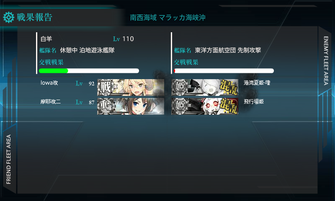Click the enemy fleet name 東洋方面航空団 先制攻撃

228,50
